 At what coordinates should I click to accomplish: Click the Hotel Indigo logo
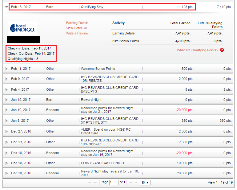pyautogui.click(x=22, y=28)
